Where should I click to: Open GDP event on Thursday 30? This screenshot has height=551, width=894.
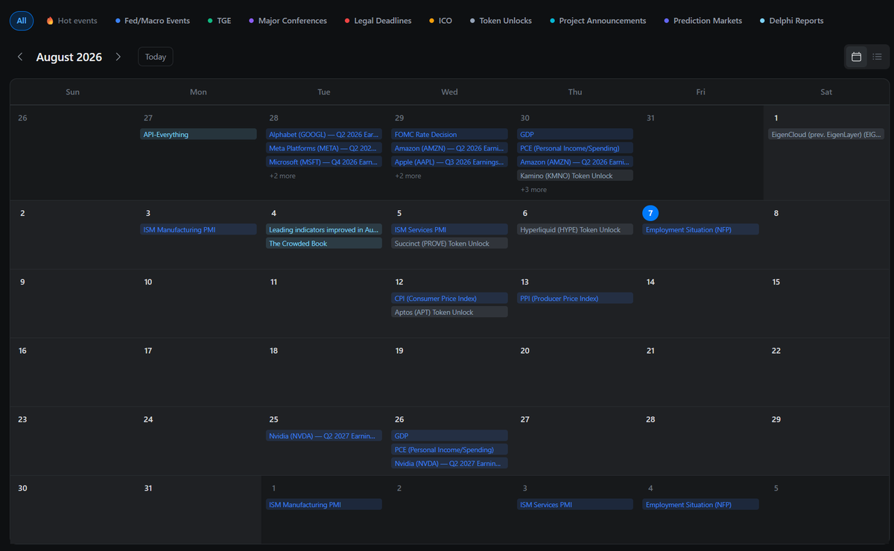575,135
